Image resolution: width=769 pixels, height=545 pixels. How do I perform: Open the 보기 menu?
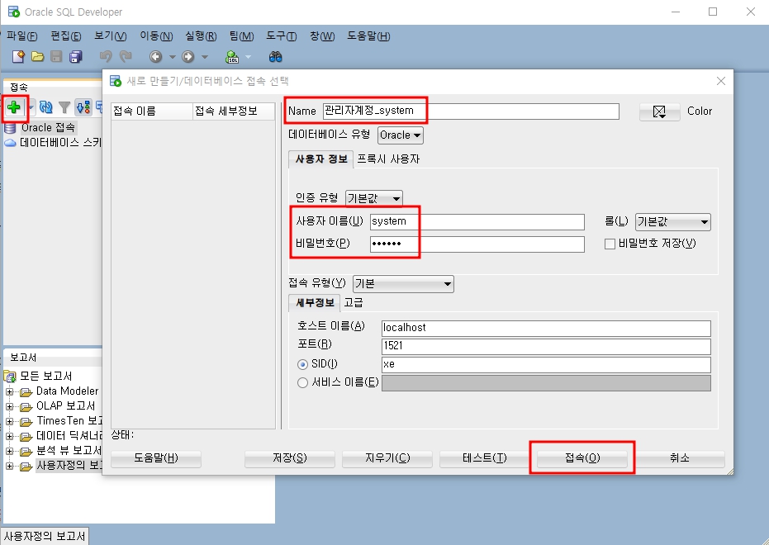[x=111, y=36]
